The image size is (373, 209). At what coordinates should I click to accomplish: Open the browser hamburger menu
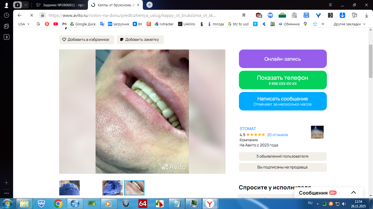click(x=330, y=5)
